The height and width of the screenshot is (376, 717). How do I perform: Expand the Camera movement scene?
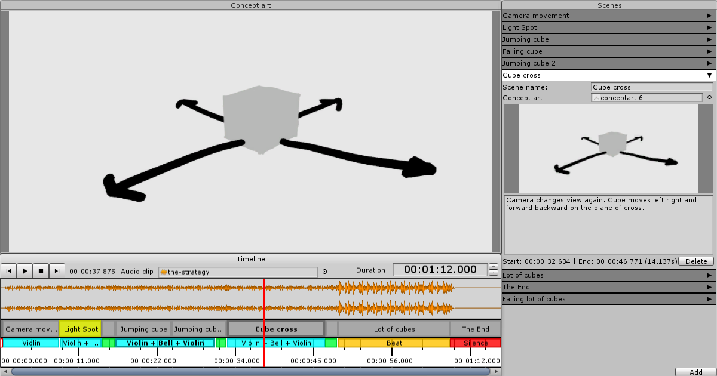710,16
